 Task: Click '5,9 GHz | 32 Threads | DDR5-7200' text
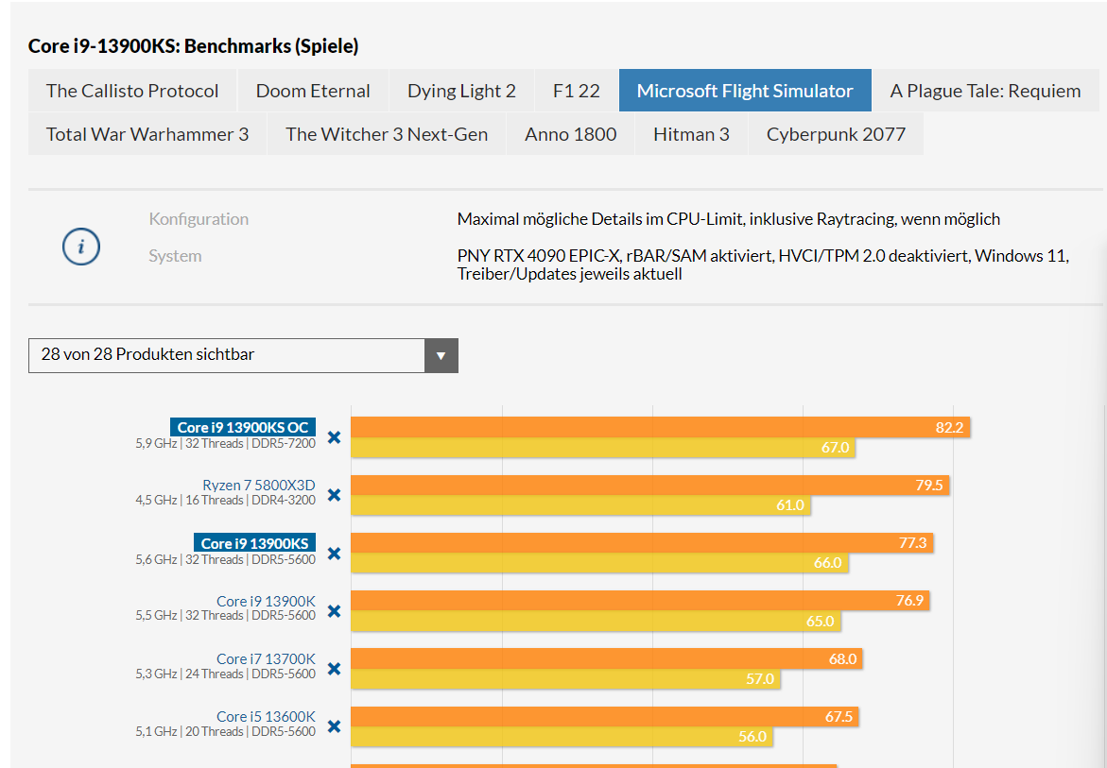click(225, 444)
